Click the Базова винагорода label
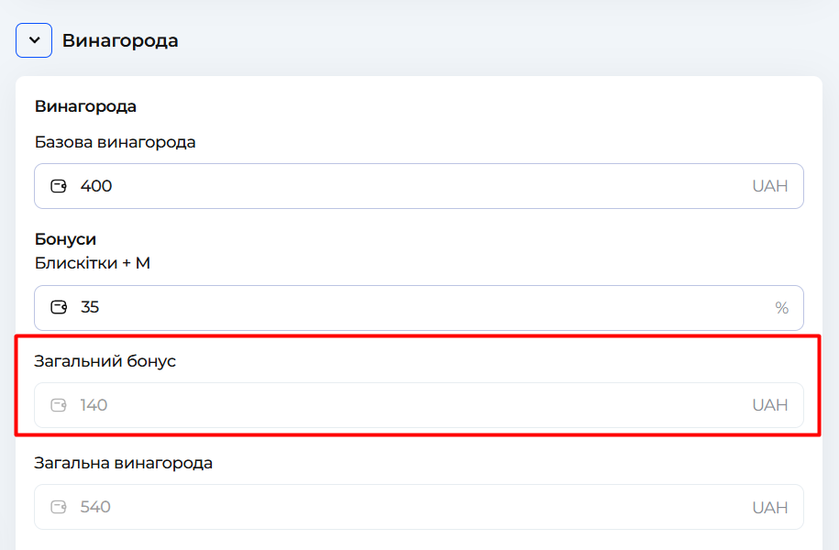The height and width of the screenshot is (550, 839). (115, 142)
